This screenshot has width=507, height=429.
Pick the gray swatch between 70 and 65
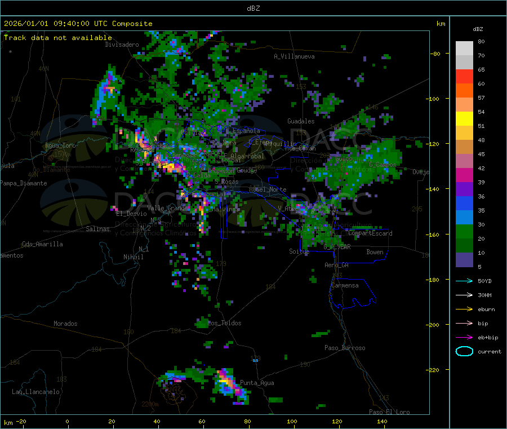coord(464,62)
